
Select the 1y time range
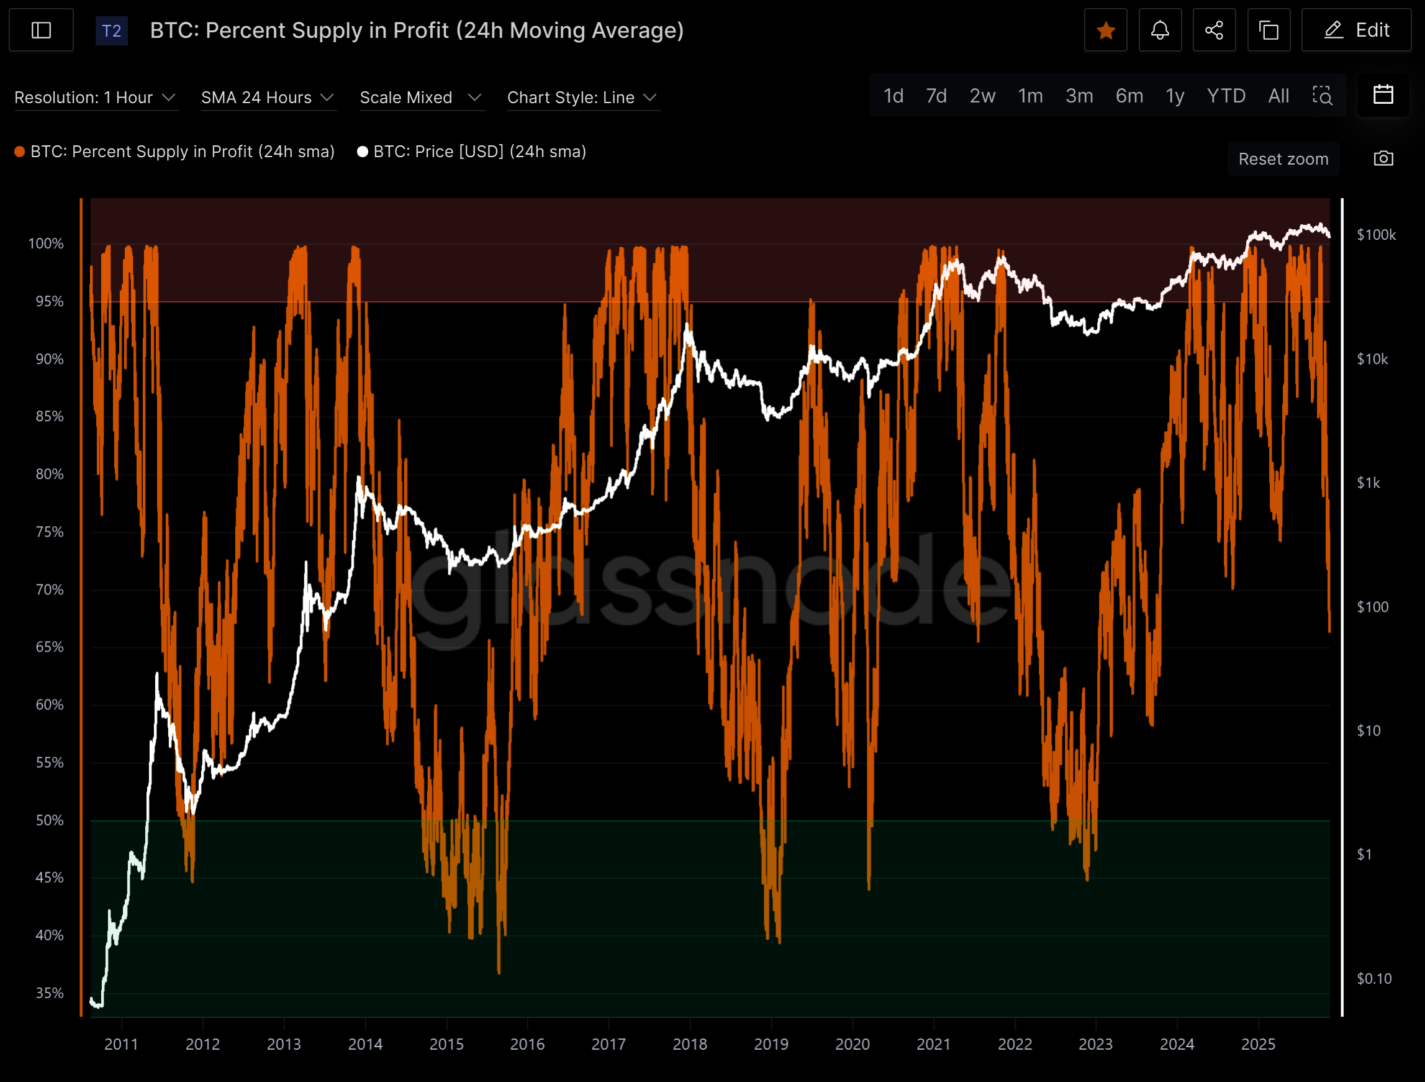coord(1174,96)
